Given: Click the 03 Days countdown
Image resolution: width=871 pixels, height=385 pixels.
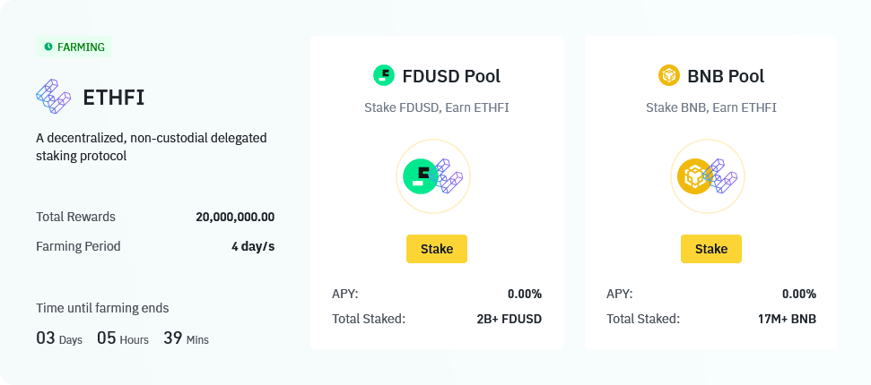Looking at the screenshot, I should [x=59, y=338].
